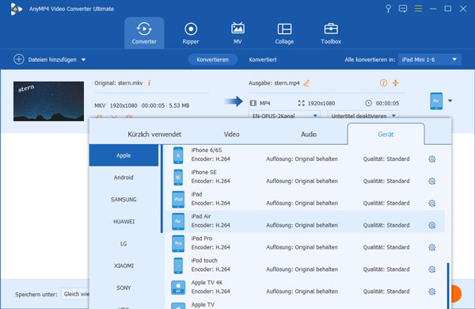Screen dimensions: 475x309
Task: Switch to the Audio format tab
Action: pyautogui.click(x=309, y=134)
